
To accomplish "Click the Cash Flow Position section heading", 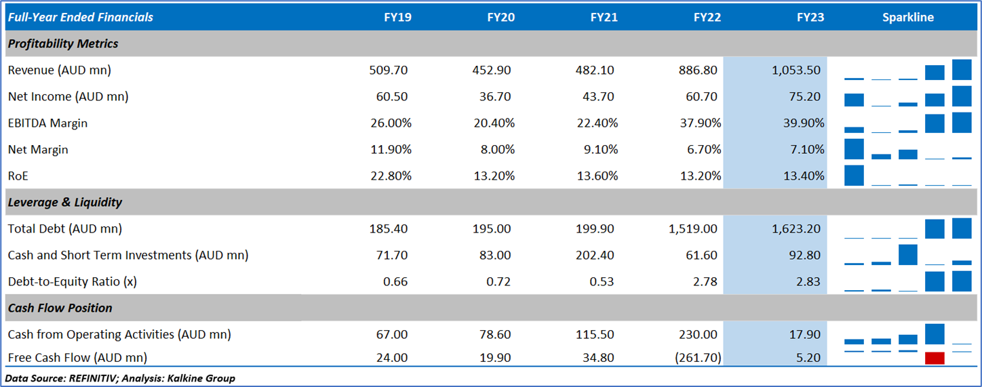I will (x=60, y=308).
